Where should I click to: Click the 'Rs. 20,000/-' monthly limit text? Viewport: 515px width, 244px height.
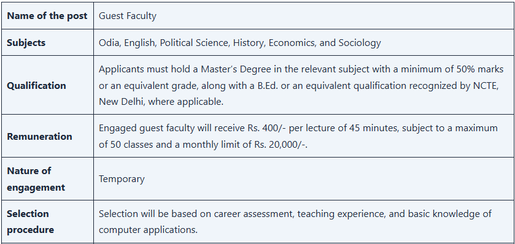tap(280, 145)
